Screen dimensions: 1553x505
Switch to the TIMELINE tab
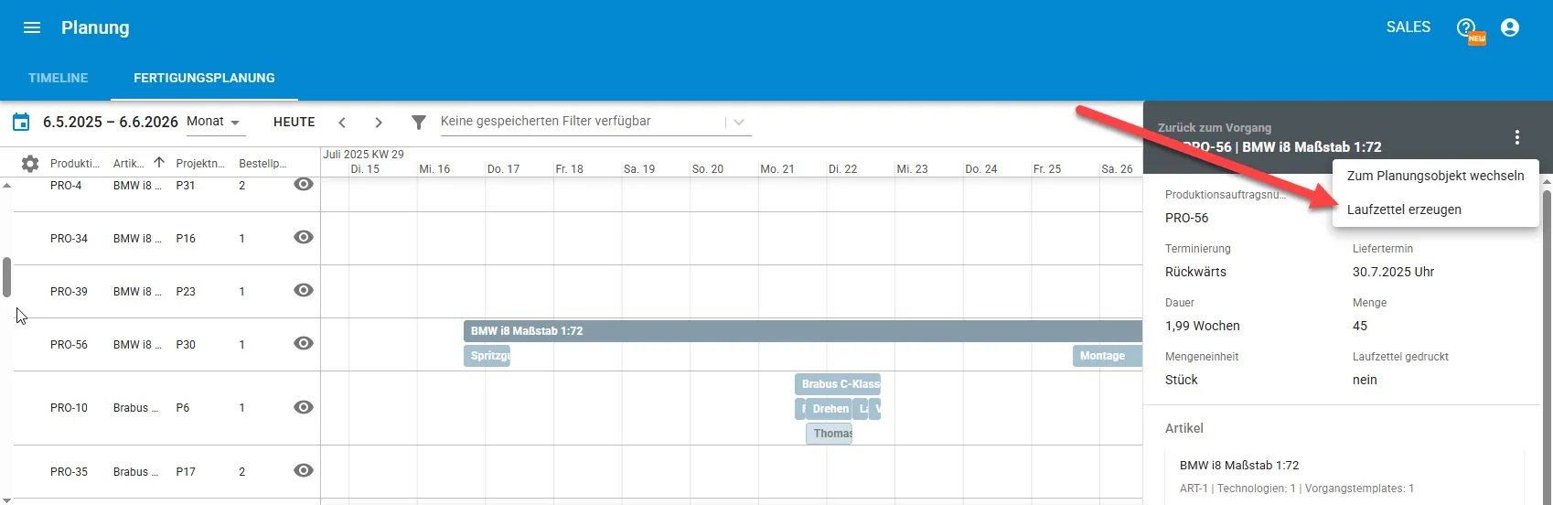[59, 78]
